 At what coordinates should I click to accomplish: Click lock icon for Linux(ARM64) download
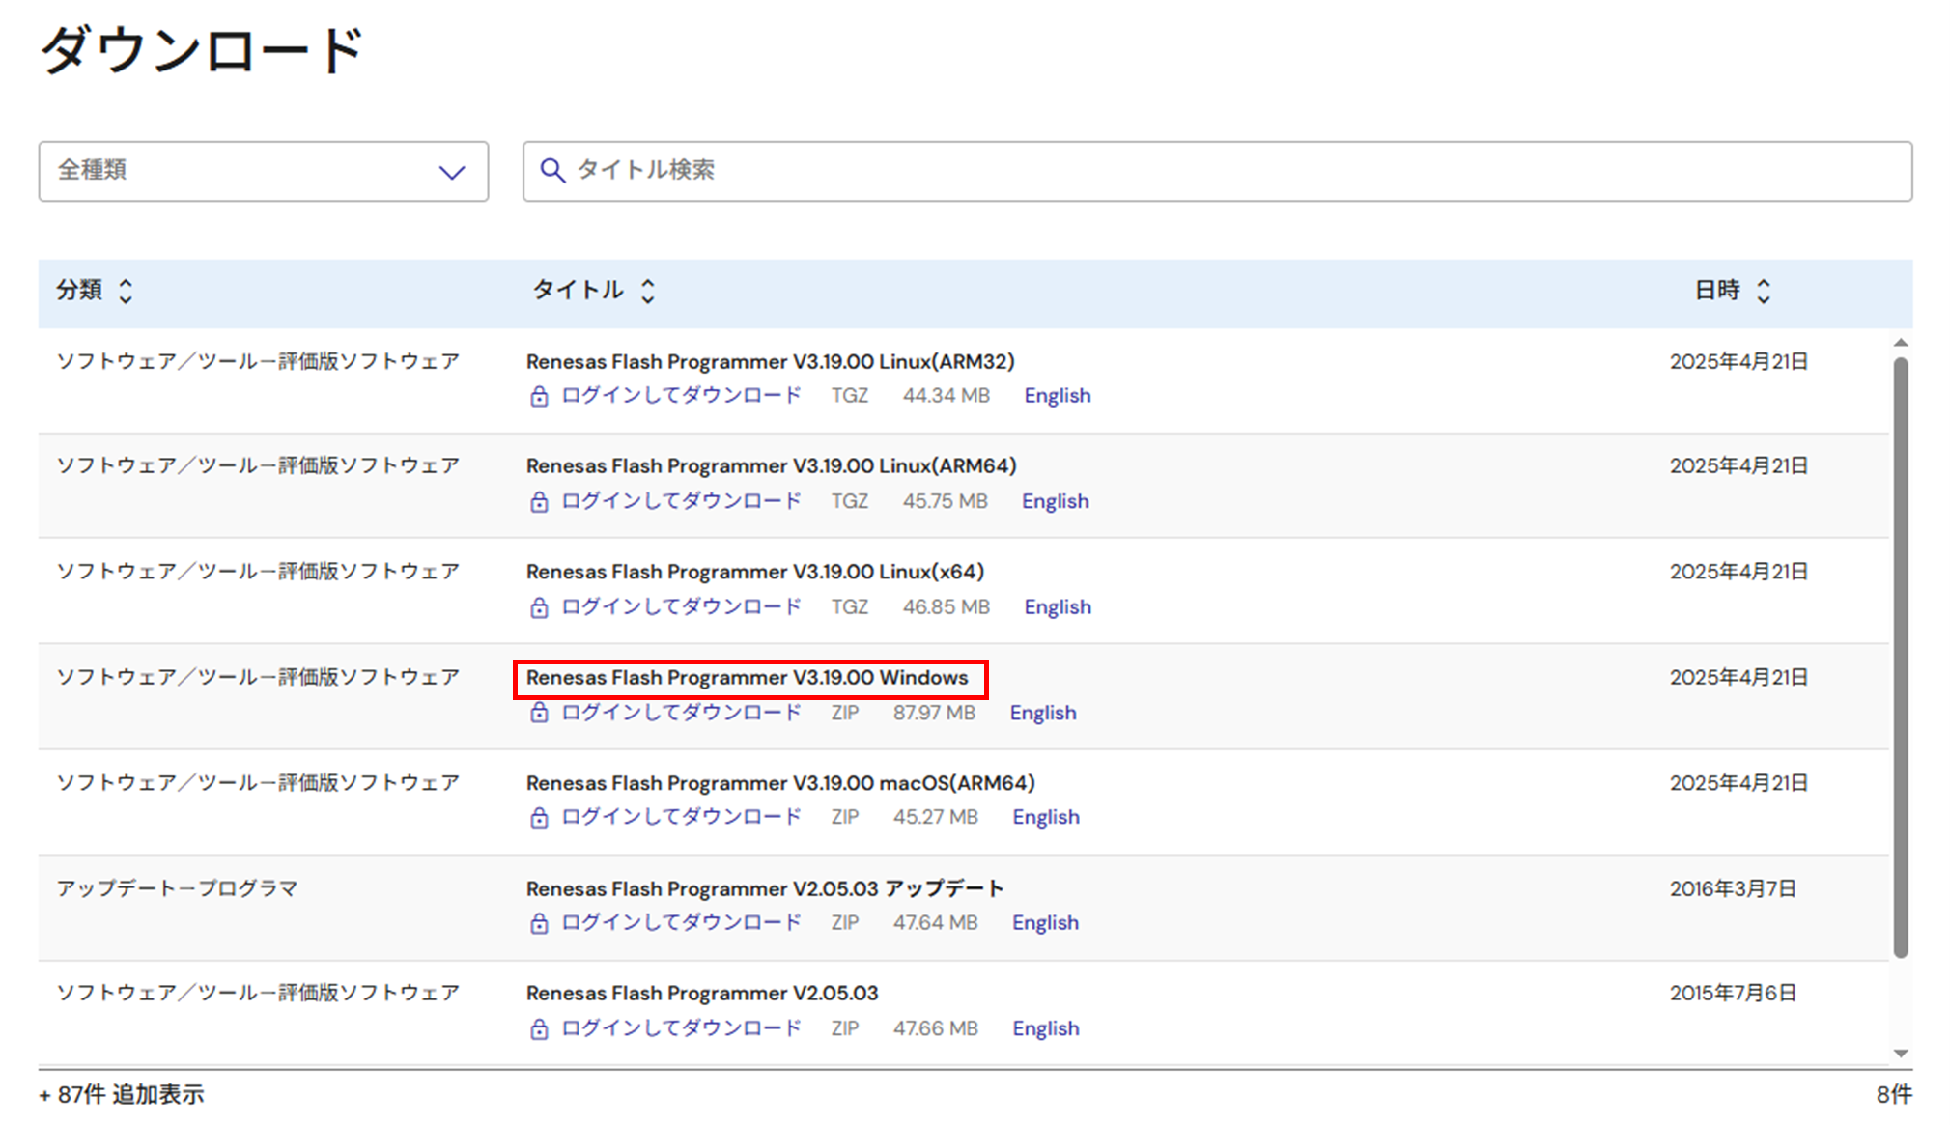pos(539,502)
